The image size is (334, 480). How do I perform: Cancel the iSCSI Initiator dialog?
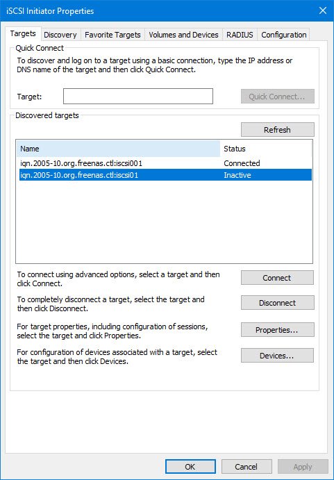pos(247,467)
